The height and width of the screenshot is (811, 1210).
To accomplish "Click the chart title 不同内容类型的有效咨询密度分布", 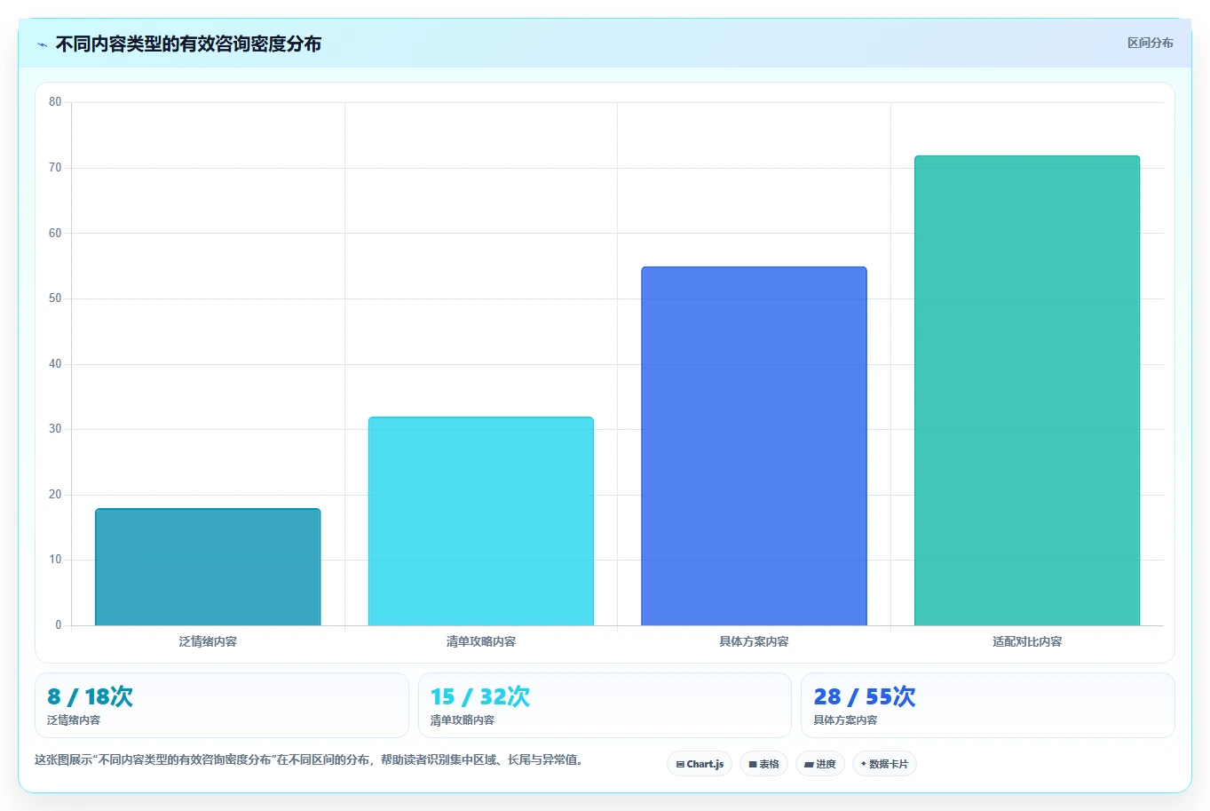I will (x=188, y=44).
